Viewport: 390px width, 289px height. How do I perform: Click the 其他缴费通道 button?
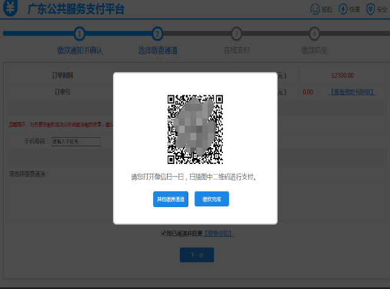coord(171,199)
